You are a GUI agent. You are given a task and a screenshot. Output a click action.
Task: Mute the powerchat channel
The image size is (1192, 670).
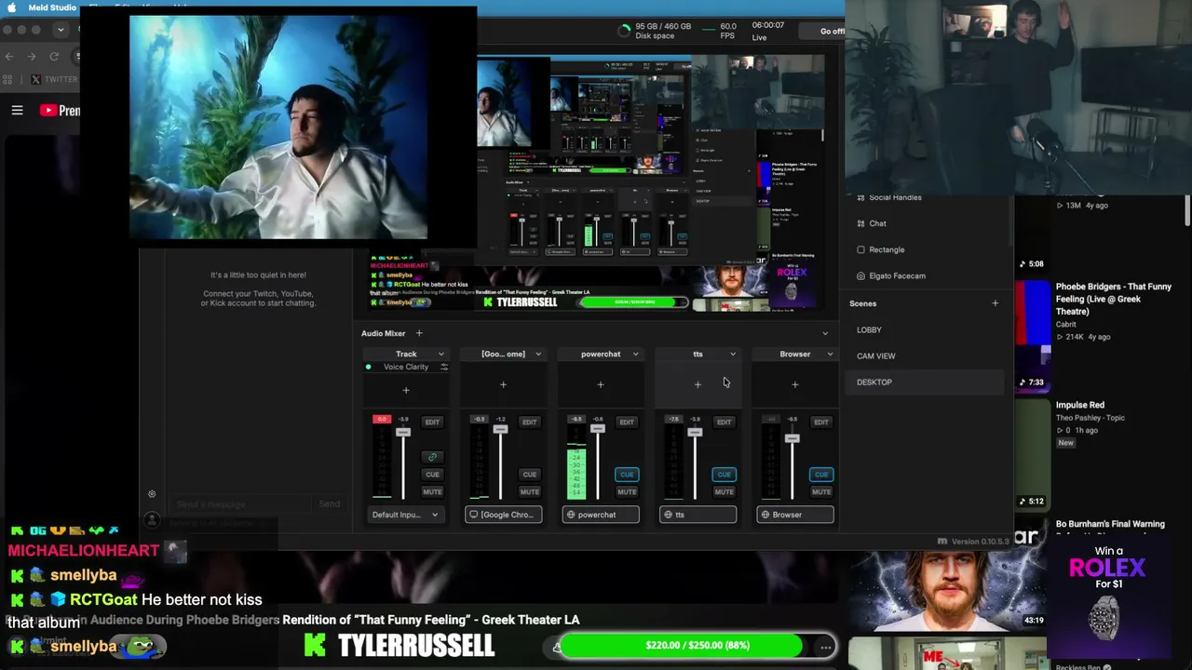point(627,492)
